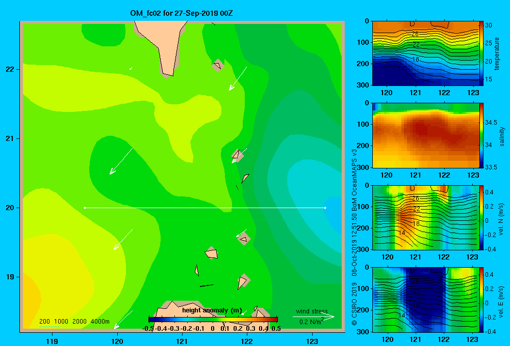Click latitude label '22' on the main map axis

10,69
